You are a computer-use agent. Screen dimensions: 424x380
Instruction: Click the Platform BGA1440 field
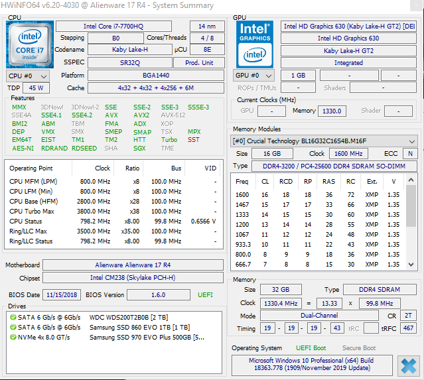156,76
